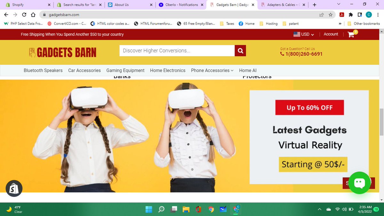Open Car Accessories category
The height and width of the screenshot is (216, 384).
coord(84,70)
